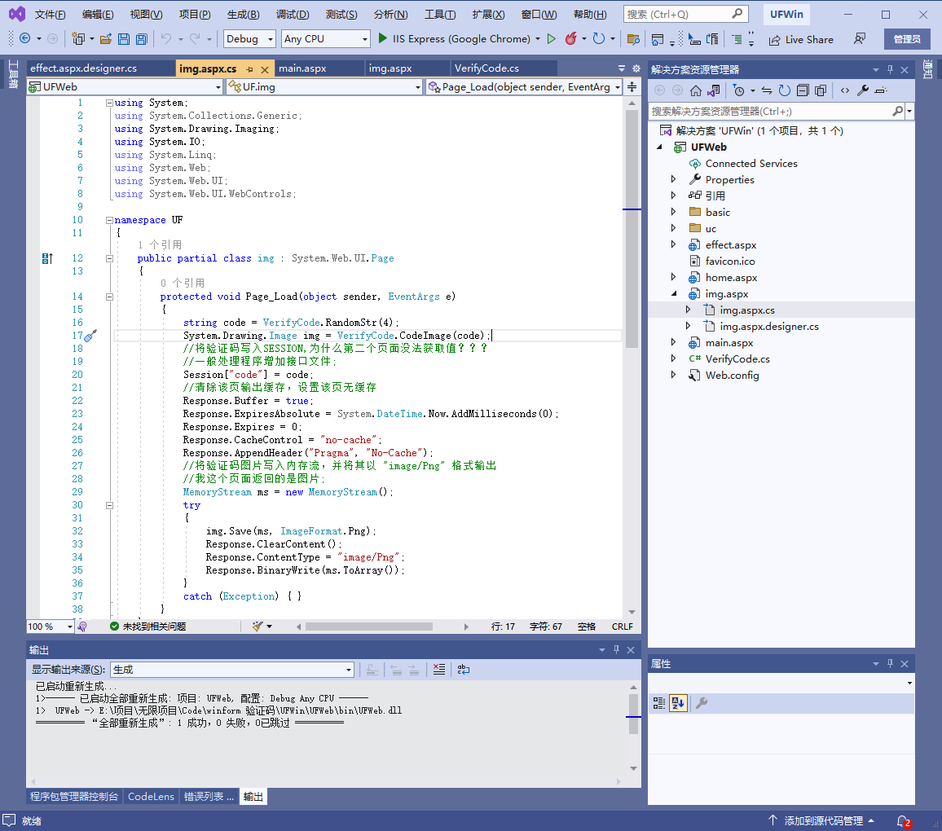
Task: Click the feedback person icon in toolbar
Action: click(x=860, y=39)
